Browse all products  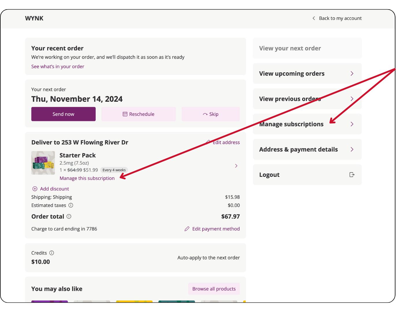(x=214, y=289)
